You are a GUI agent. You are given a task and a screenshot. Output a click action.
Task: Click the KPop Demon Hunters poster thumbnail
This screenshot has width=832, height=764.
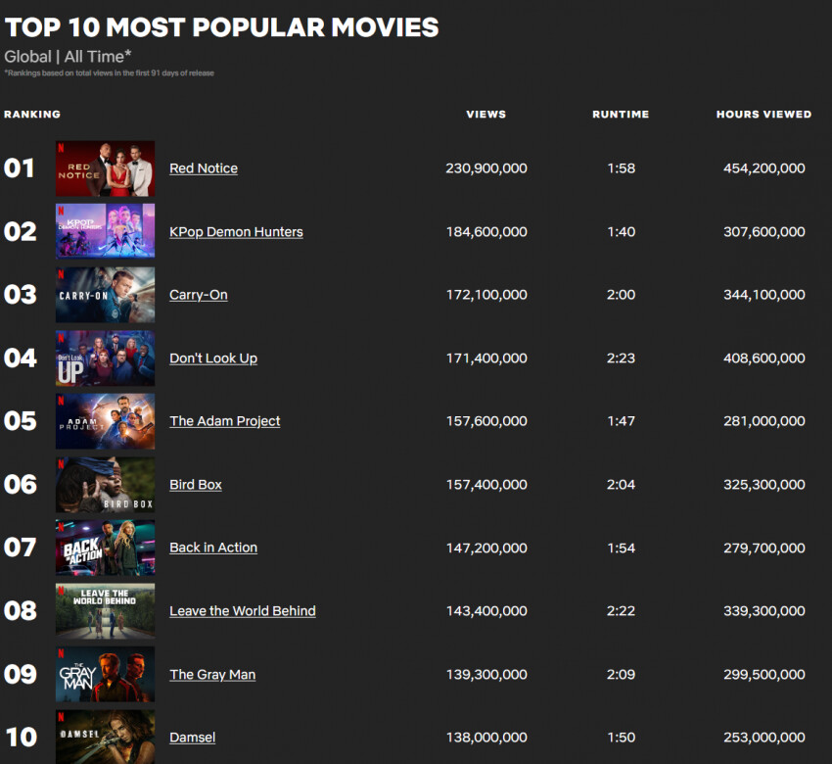105,231
